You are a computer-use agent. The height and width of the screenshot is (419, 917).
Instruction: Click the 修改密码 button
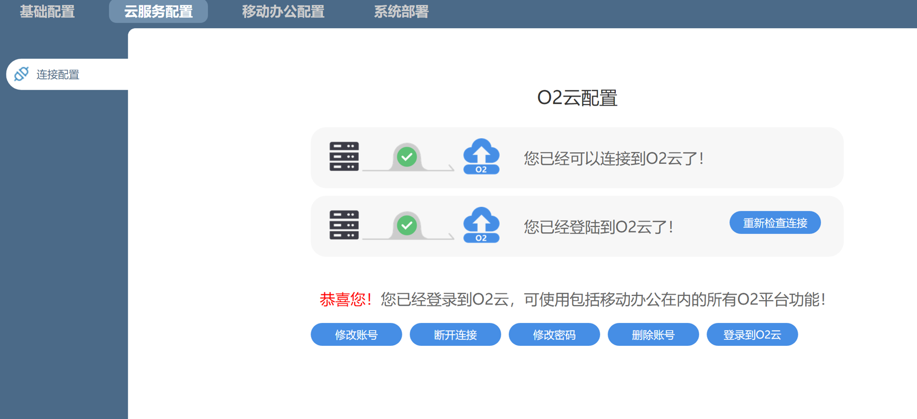554,335
